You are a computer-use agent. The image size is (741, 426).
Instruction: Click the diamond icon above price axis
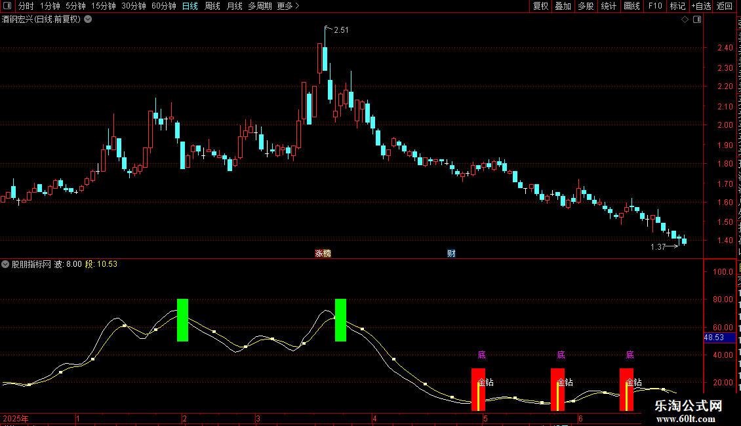coord(685,20)
